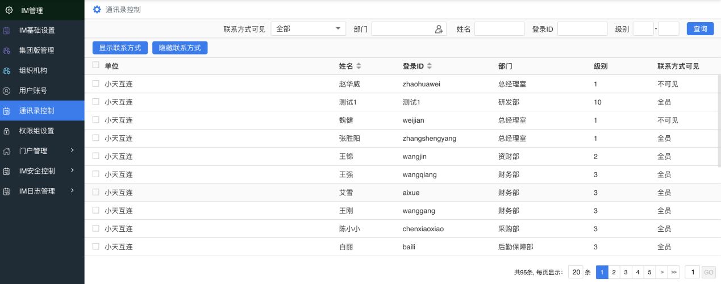
Task: Sort table by 姓名 column arrows
Action: tap(359, 66)
